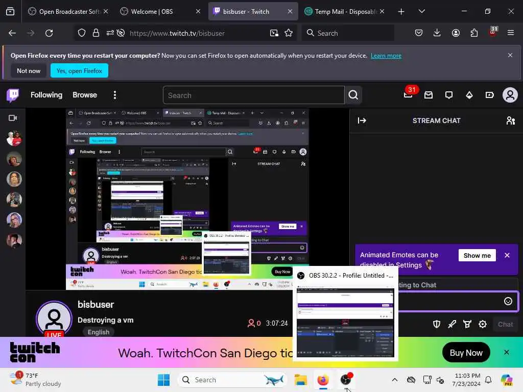The height and width of the screenshot is (392, 523).
Task: Open the Twitch ad-free Turbo icon
Action: coord(490,95)
